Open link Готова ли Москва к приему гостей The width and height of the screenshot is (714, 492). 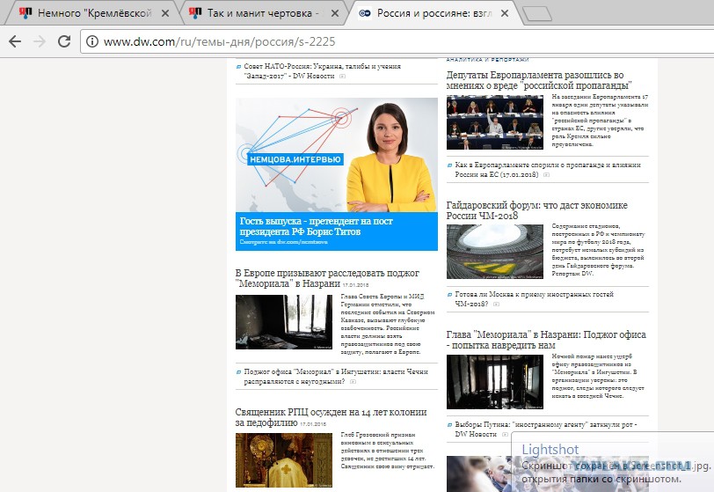[534, 298]
